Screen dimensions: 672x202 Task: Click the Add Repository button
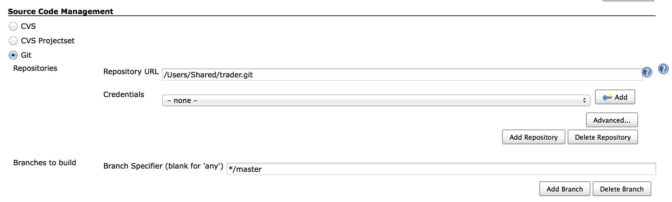tap(533, 137)
